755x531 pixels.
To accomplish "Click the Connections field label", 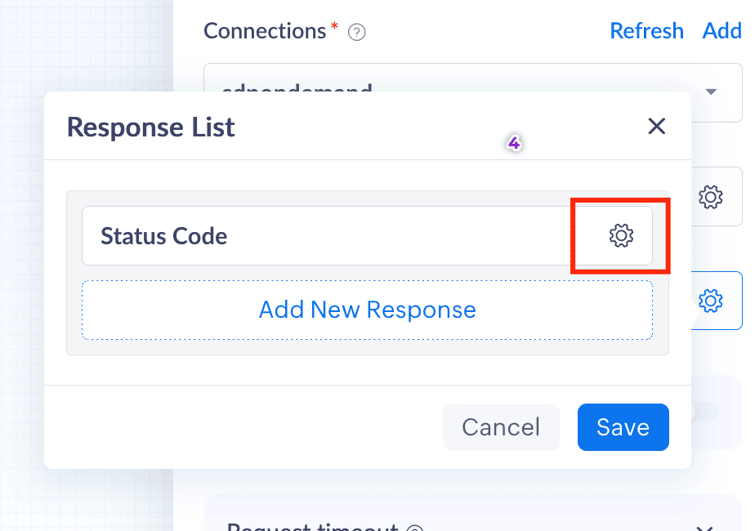I will 265,31.
